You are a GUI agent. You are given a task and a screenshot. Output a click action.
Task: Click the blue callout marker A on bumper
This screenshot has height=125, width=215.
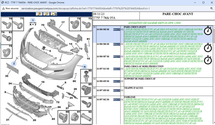(85, 67)
